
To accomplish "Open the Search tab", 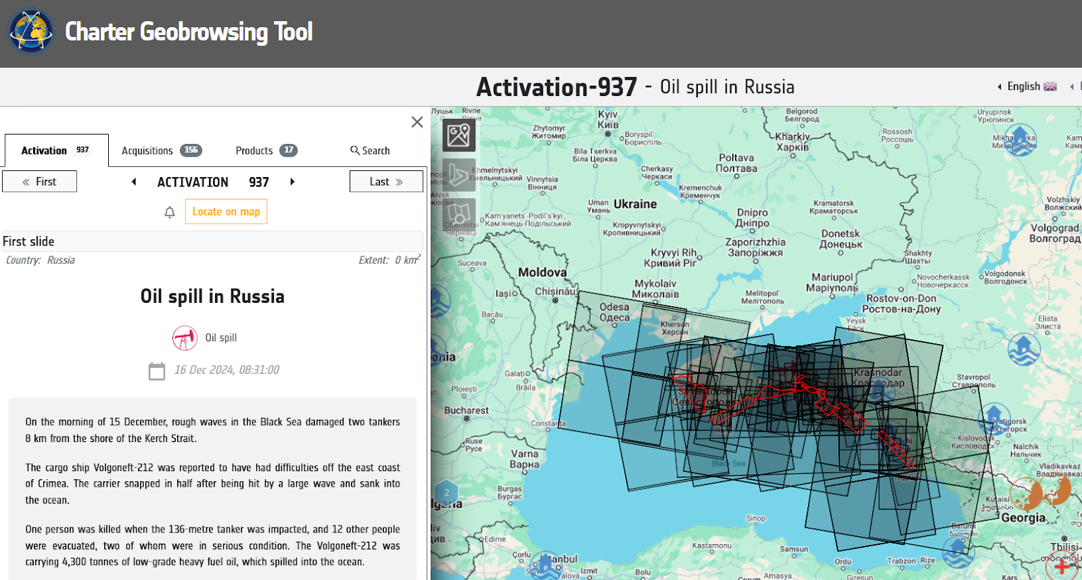I will pyautogui.click(x=370, y=151).
